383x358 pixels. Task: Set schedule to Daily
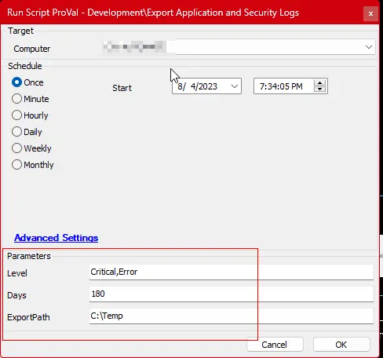[27, 132]
